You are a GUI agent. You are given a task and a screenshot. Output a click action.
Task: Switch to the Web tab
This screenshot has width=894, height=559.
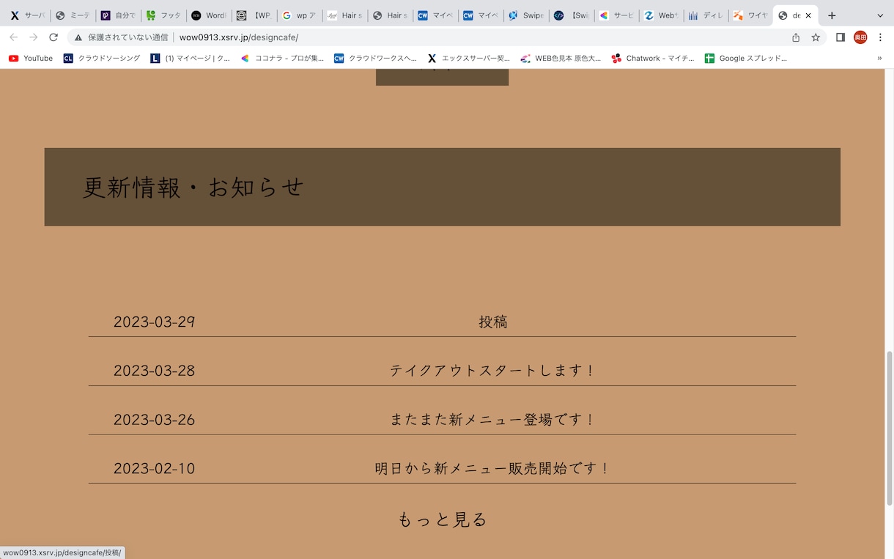pyautogui.click(x=660, y=15)
